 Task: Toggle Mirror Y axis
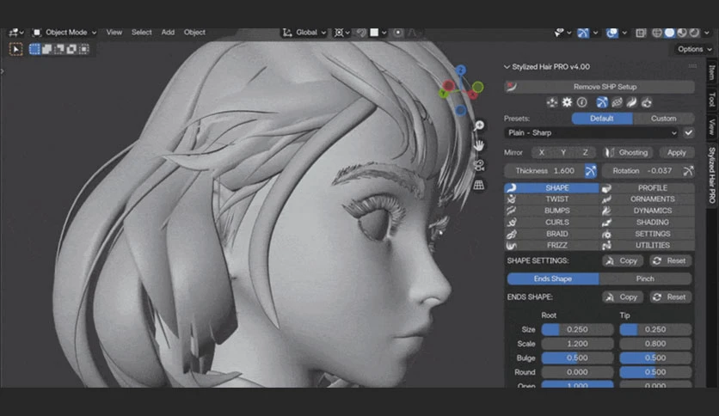click(x=563, y=153)
